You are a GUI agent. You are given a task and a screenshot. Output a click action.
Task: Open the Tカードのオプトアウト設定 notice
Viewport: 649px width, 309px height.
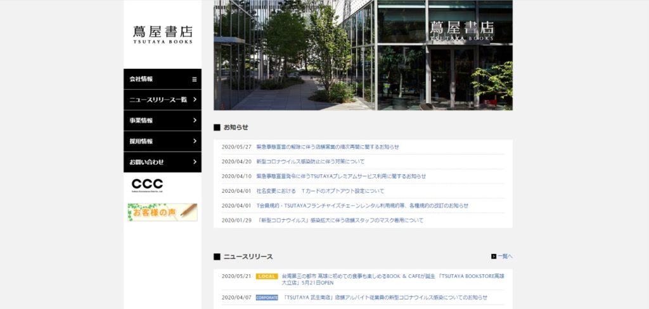coord(320,191)
